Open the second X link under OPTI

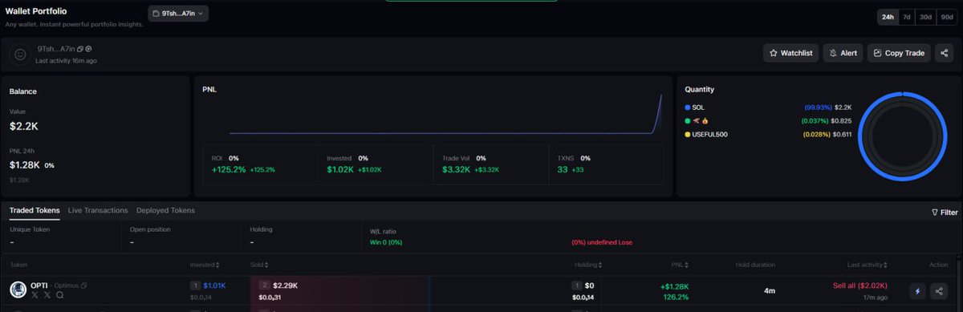click(47, 295)
